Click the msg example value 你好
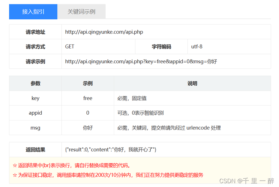Viewport: 279px width, 187px height. (x=87, y=128)
